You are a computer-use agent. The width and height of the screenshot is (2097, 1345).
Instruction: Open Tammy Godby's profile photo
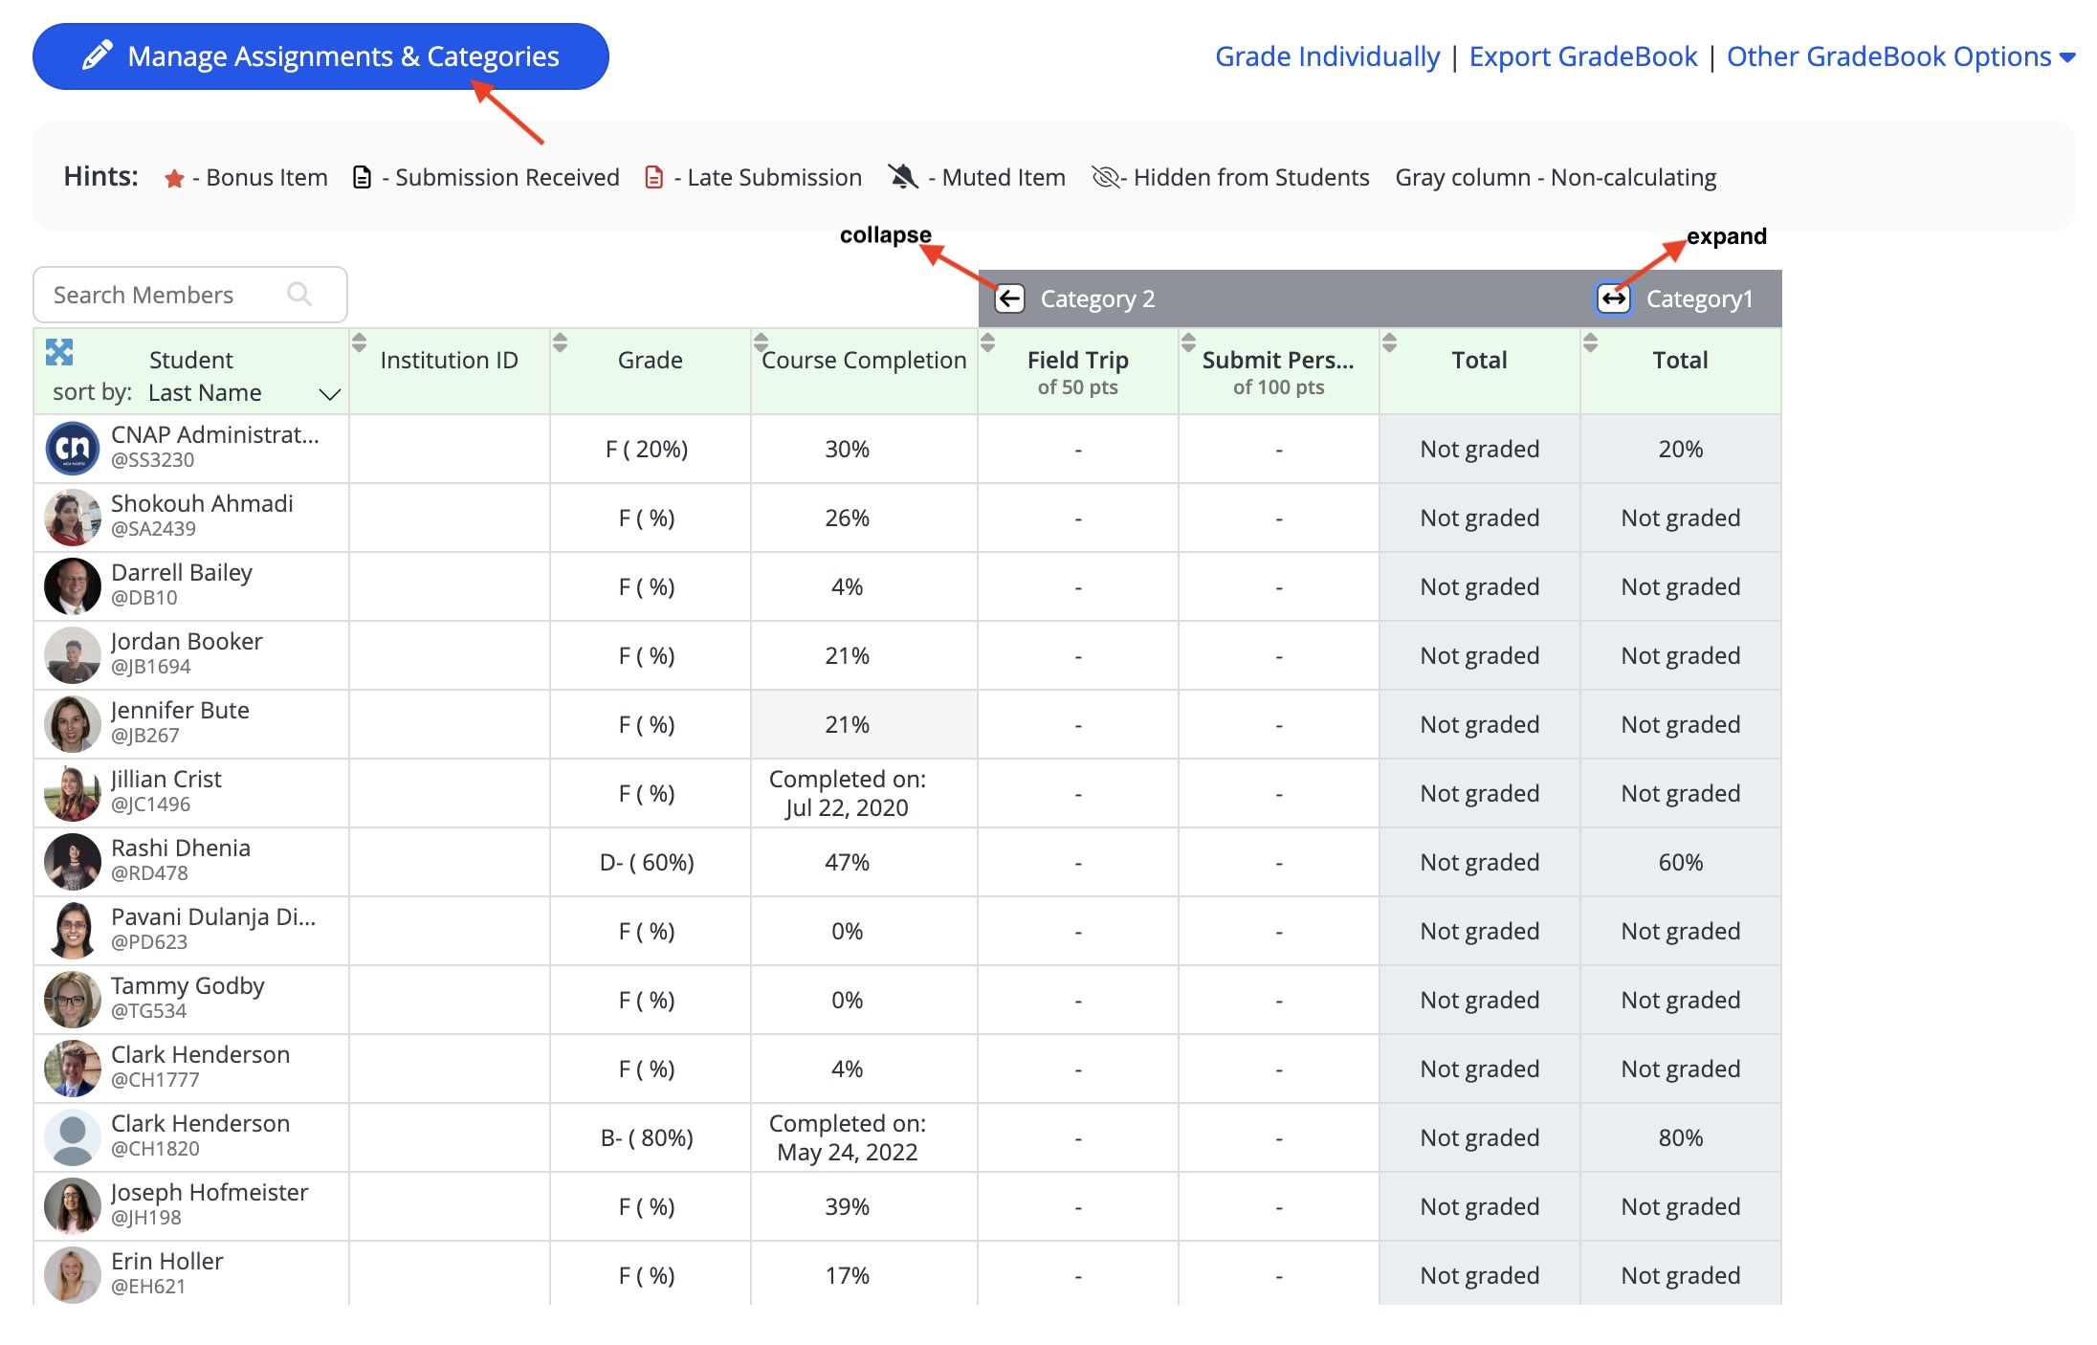coord(73,1000)
